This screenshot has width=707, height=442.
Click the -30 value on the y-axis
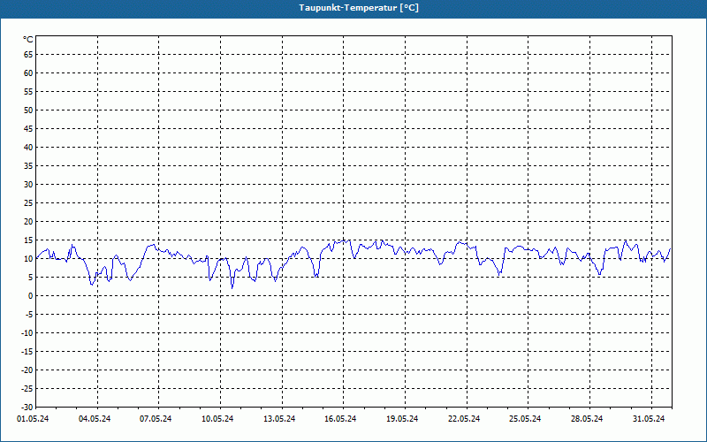(27, 407)
